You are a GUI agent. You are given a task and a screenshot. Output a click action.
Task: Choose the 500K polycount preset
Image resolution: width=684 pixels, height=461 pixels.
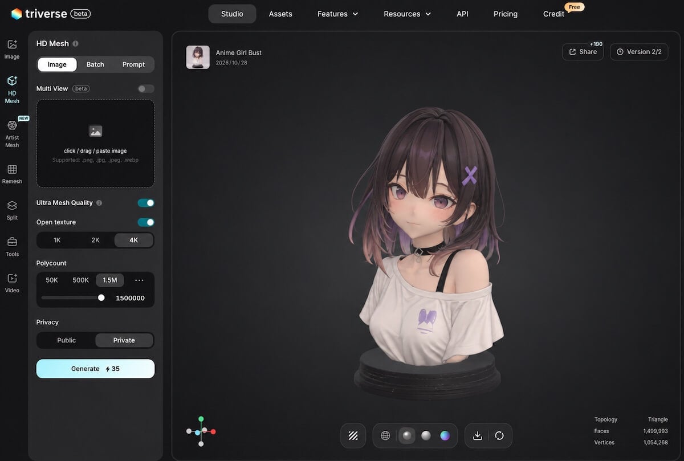pos(80,280)
